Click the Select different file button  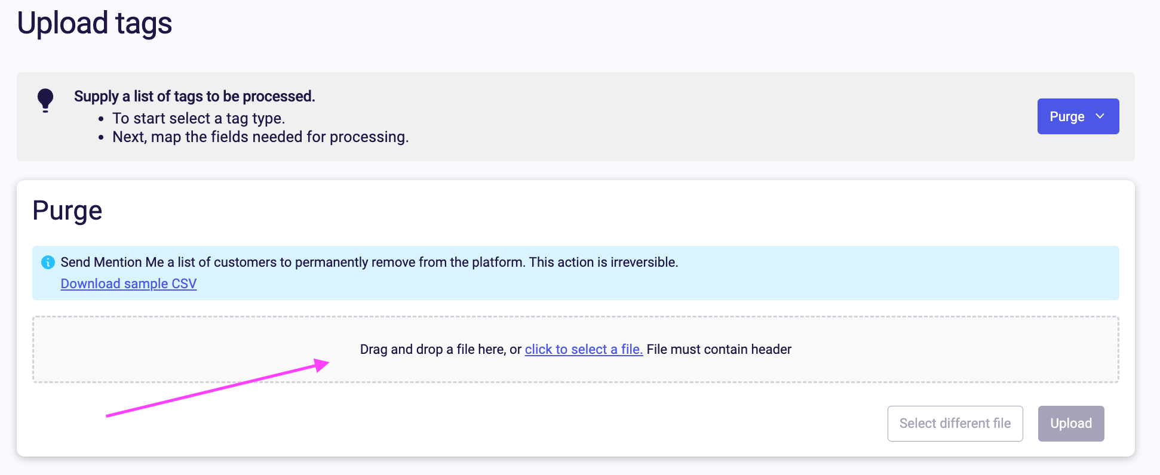coord(955,424)
